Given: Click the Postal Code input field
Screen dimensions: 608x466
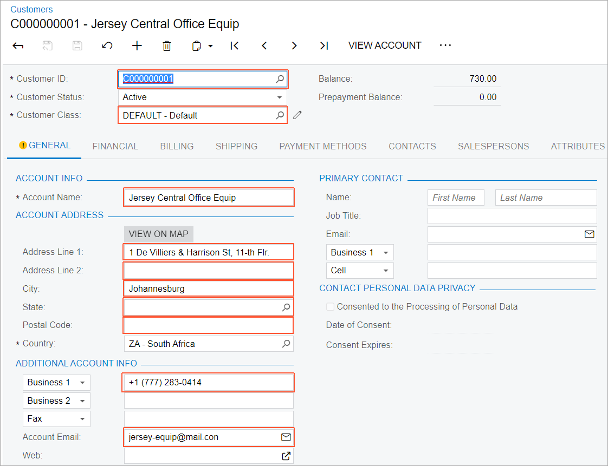Looking at the screenshot, I should tap(209, 325).
